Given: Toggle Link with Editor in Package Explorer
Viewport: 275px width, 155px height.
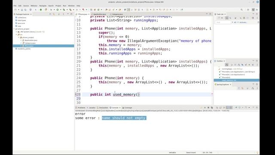Looking at the screenshot, I should [x=54, y=14].
